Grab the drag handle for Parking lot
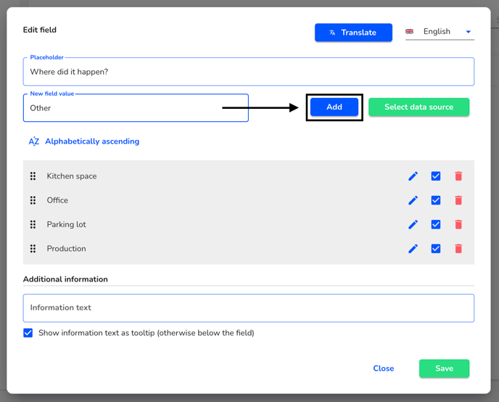 pos(33,224)
